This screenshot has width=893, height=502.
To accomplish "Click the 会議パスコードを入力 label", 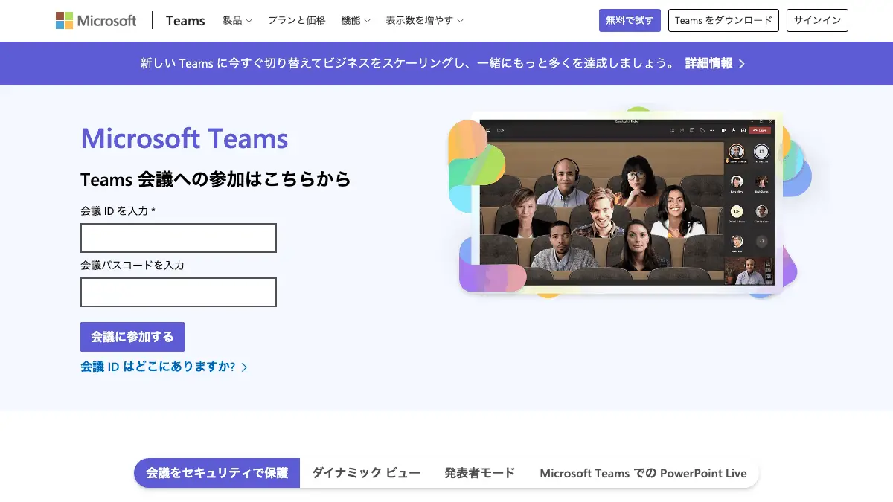I will pos(132,265).
